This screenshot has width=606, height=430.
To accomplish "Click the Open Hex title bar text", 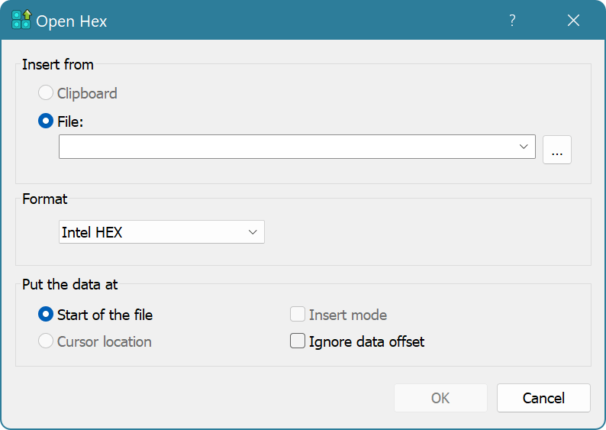I will click(72, 21).
